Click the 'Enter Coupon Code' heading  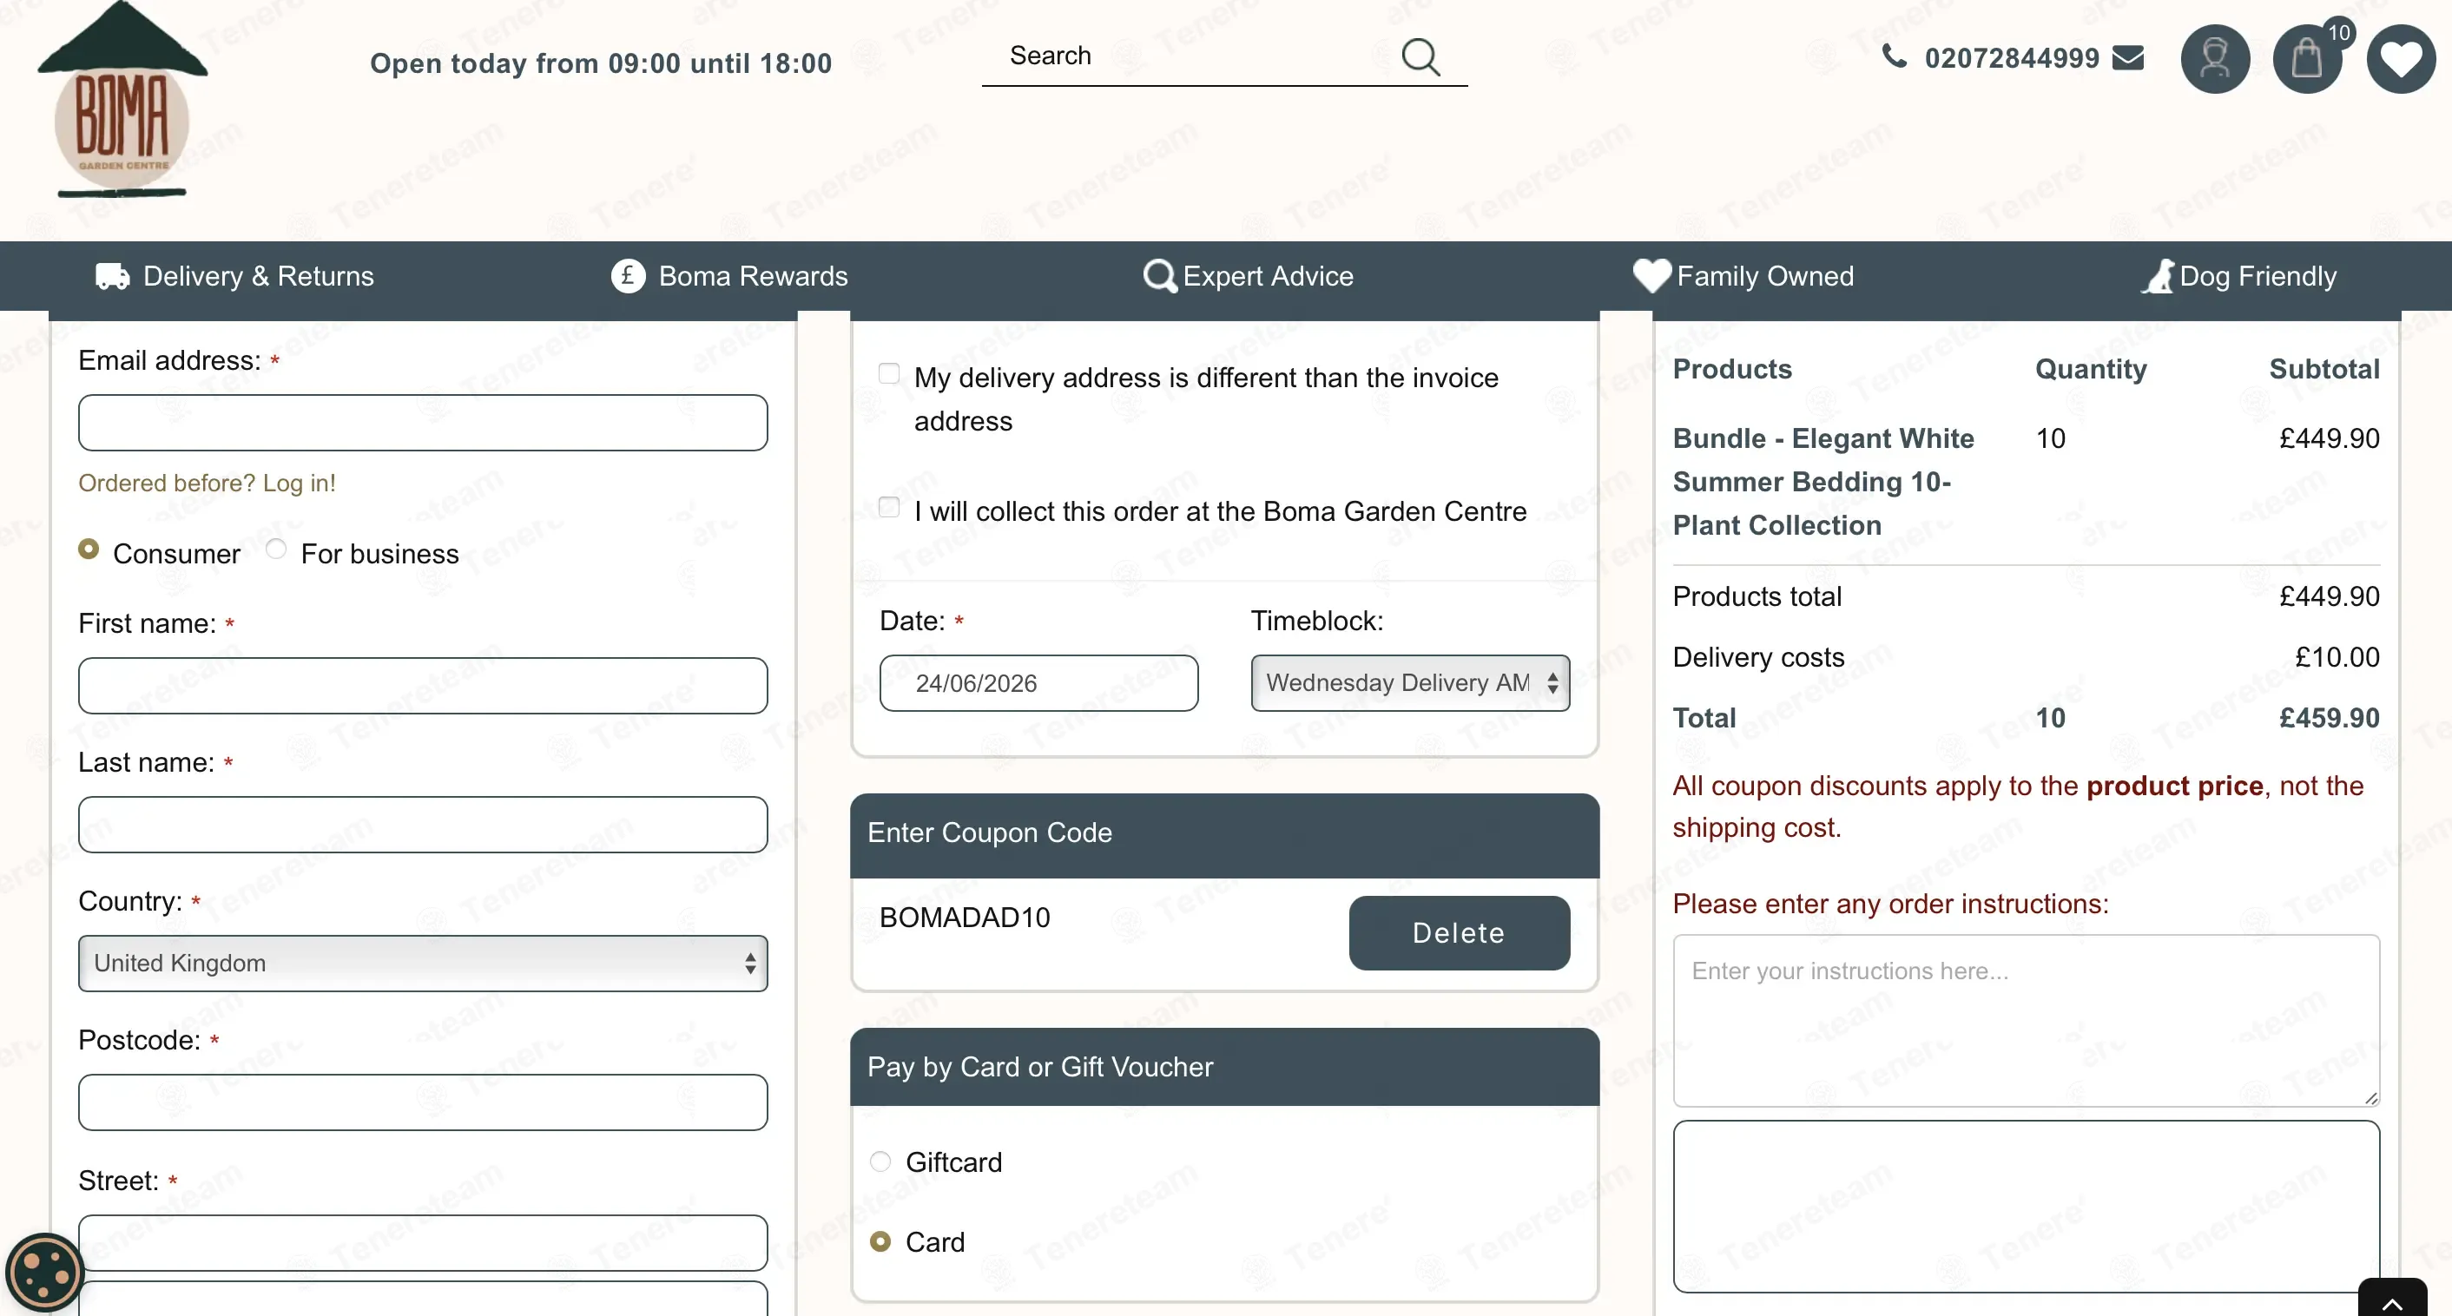(x=989, y=832)
